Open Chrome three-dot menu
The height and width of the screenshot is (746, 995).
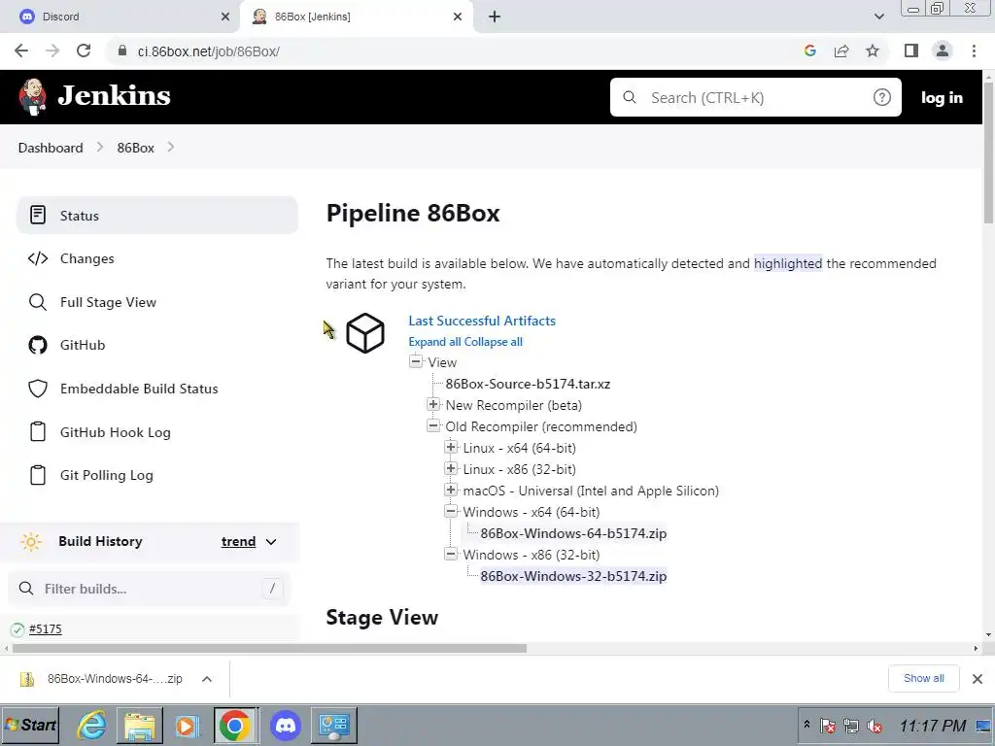(974, 51)
